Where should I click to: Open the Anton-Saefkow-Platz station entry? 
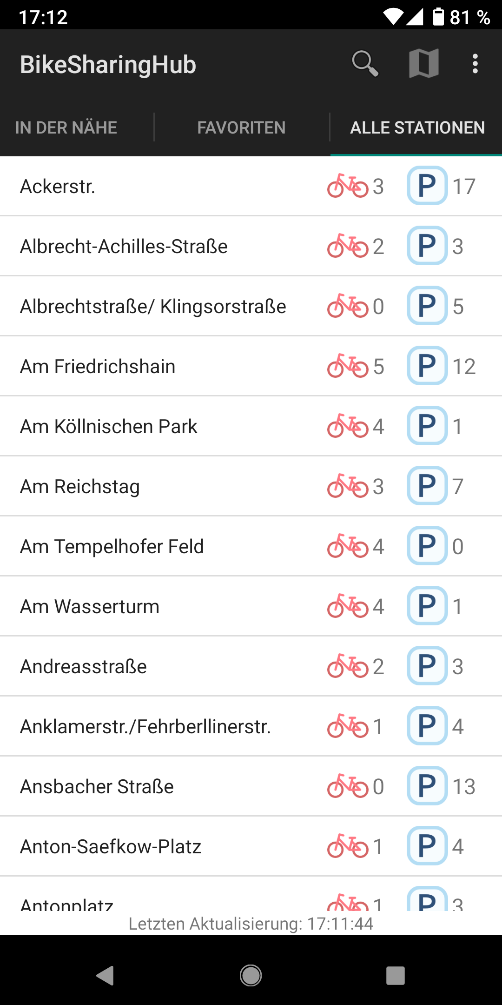point(111,846)
